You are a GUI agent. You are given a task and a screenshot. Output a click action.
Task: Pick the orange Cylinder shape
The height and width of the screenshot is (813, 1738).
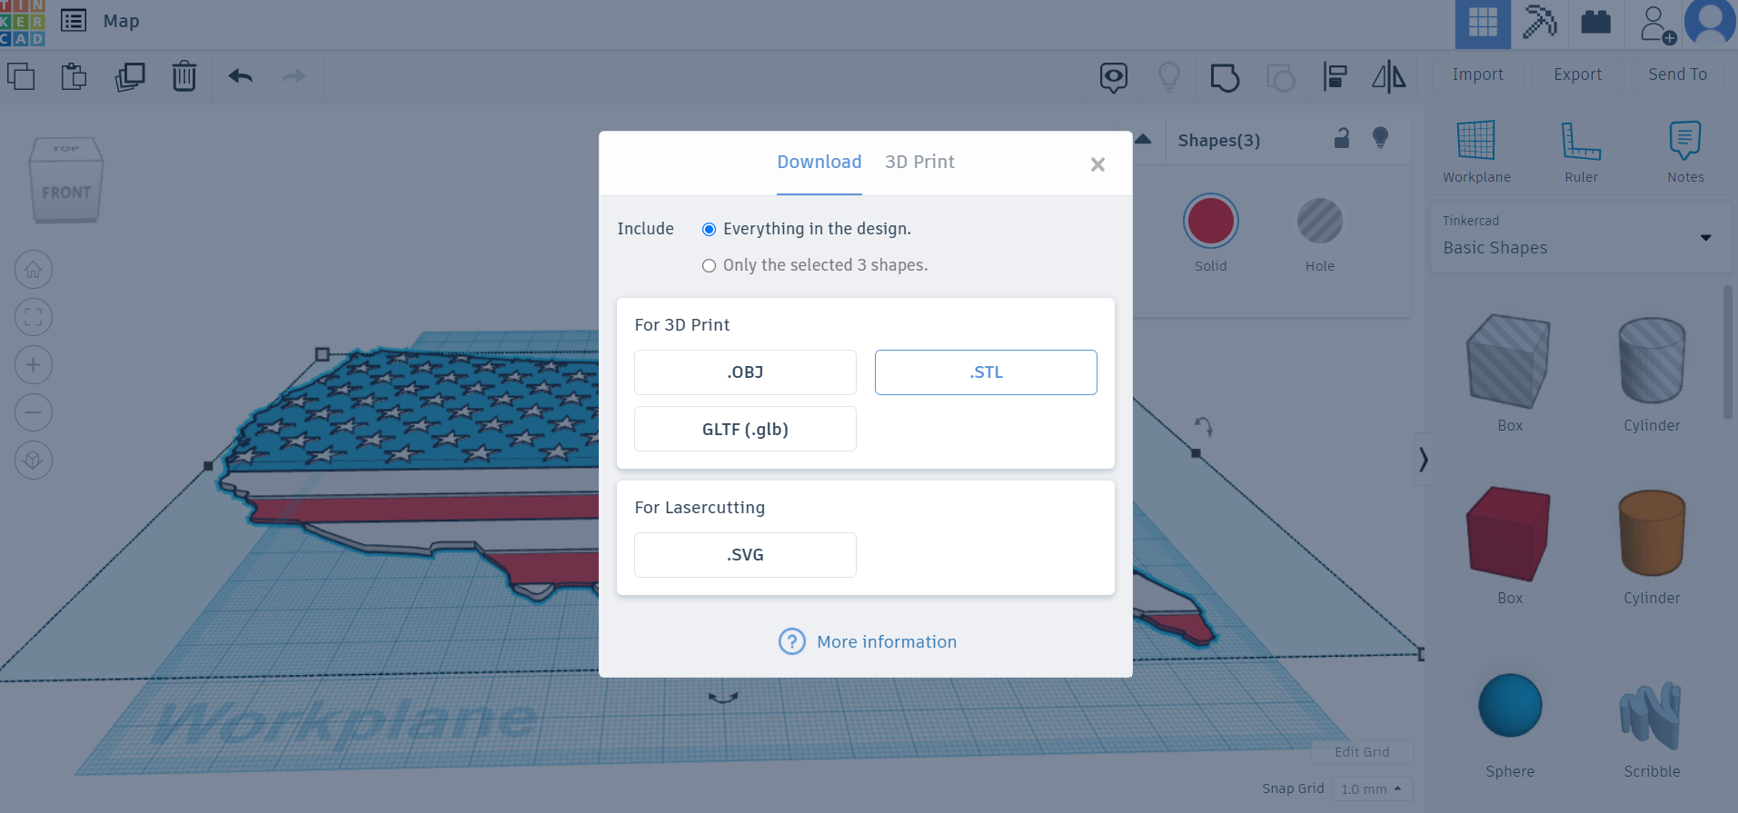[1652, 532]
